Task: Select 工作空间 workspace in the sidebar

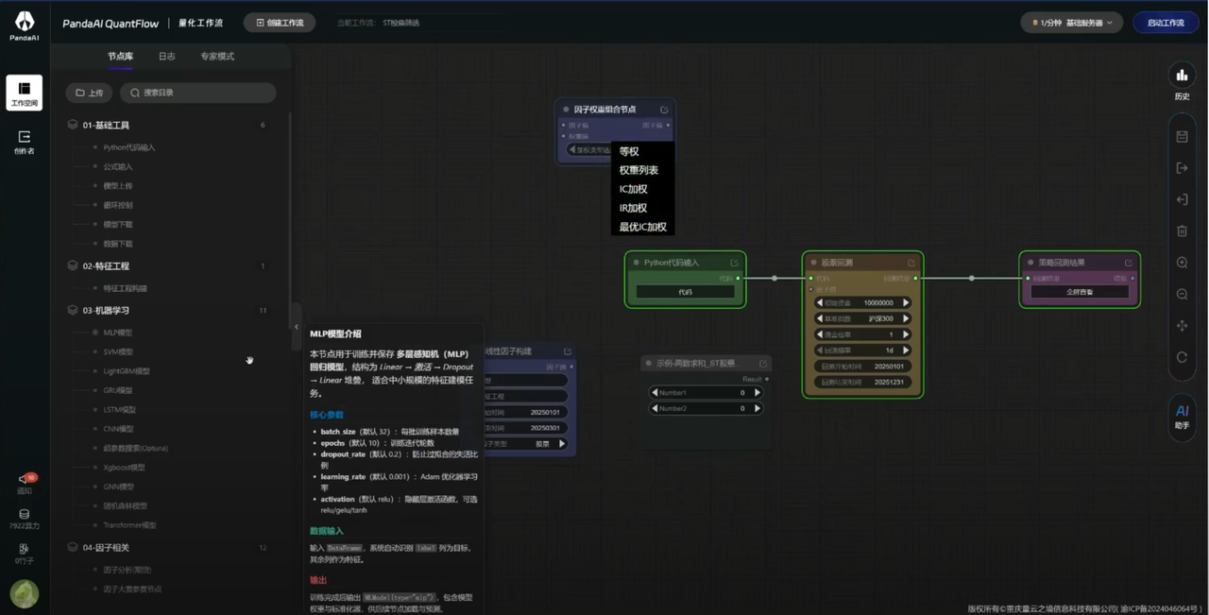Action: coord(25,93)
